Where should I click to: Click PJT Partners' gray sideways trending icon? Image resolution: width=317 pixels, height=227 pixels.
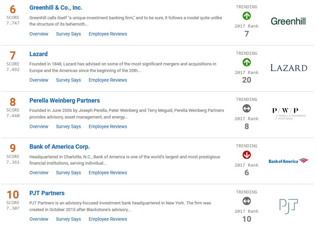[247, 201]
